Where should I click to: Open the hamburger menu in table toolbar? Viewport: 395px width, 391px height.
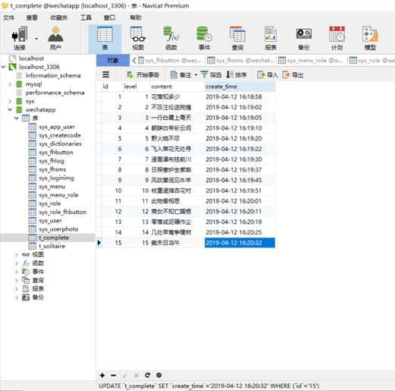point(105,74)
